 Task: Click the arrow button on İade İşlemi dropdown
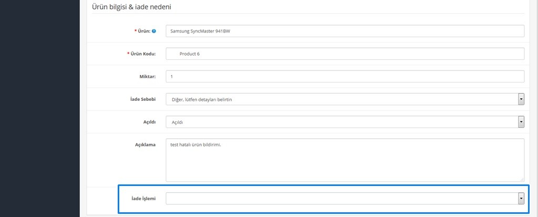pos(521,198)
